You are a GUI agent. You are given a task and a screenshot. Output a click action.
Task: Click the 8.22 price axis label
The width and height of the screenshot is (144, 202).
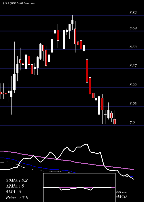133,85
